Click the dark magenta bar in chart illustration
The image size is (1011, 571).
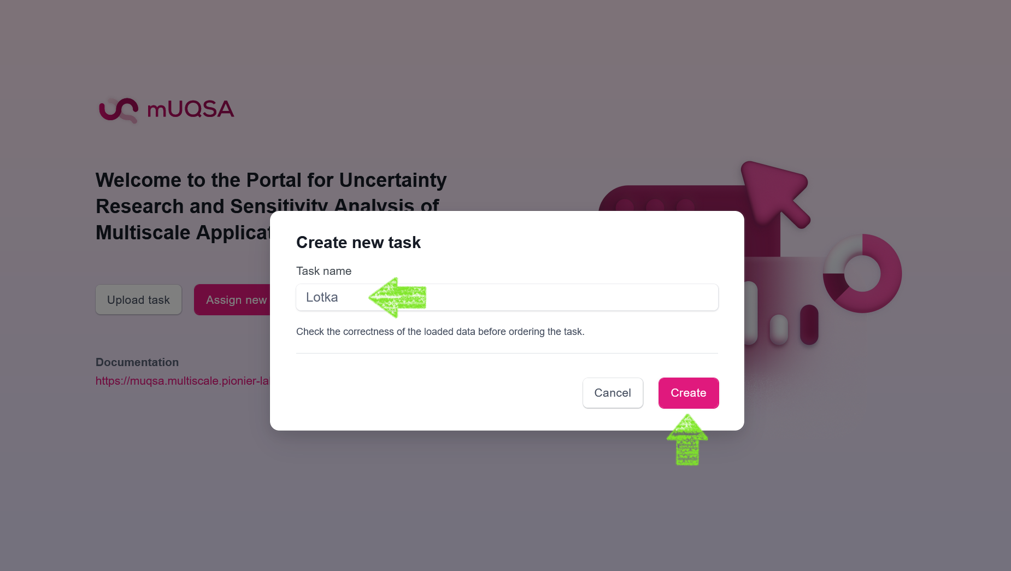[x=809, y=325]
